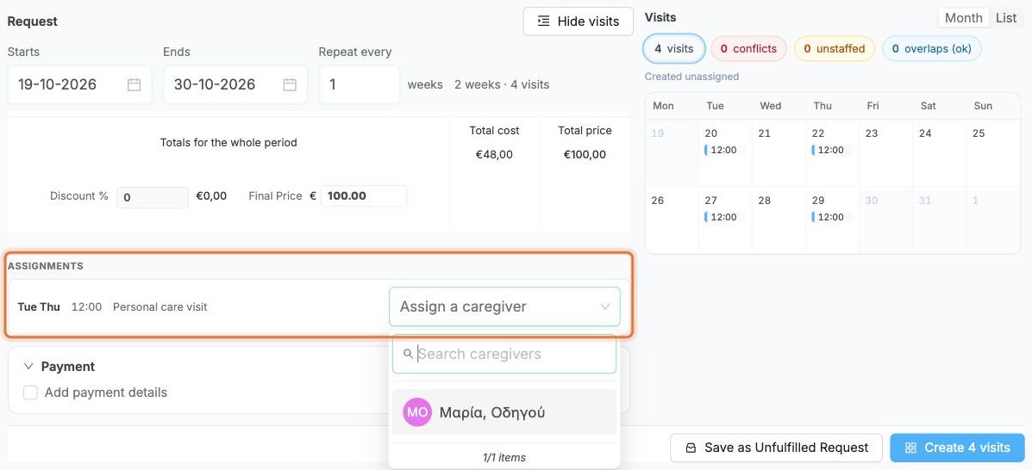Switch visits view to Month tab
Image resolution: width=1032 pixels, height=470 pixels.
point(964,18)
